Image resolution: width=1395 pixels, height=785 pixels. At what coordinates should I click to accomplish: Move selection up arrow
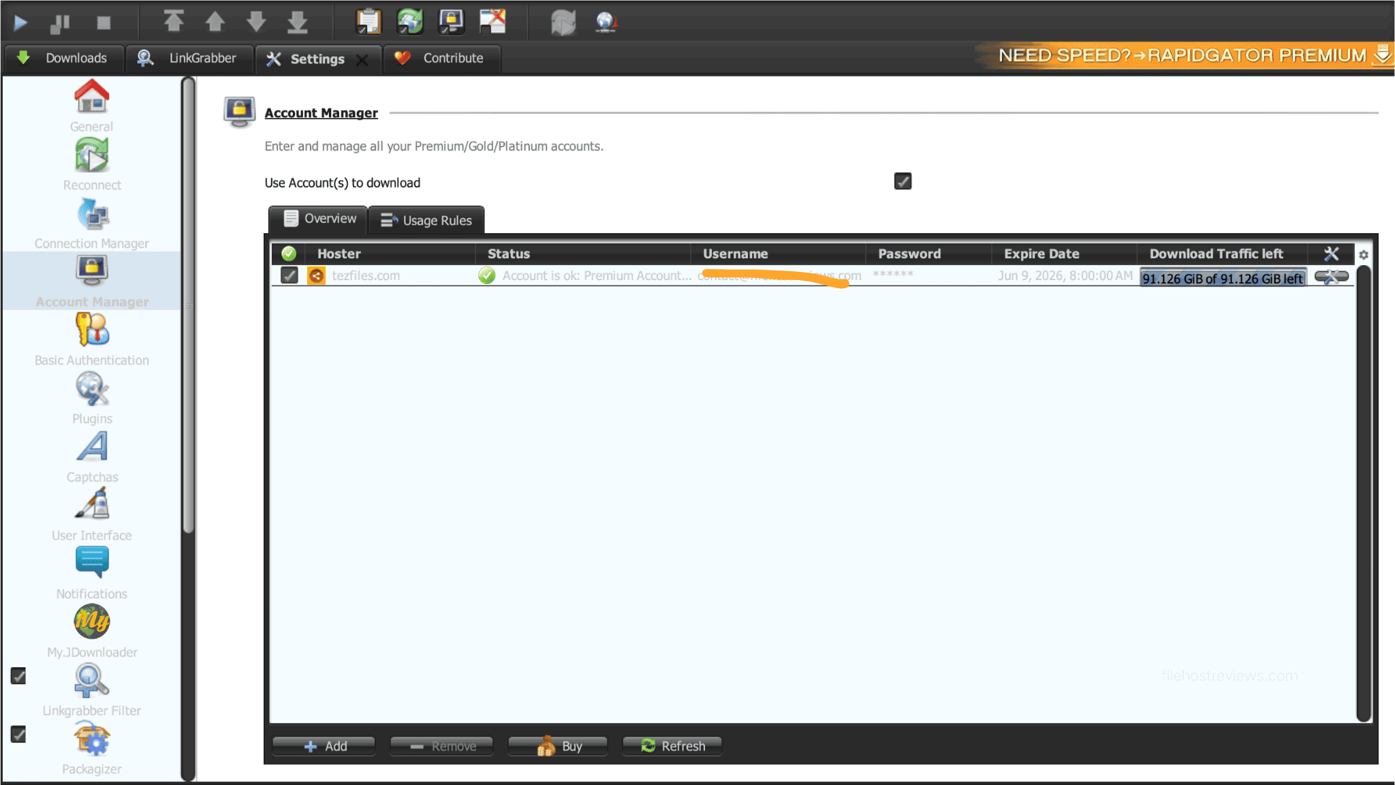click(x=215, y=22)
